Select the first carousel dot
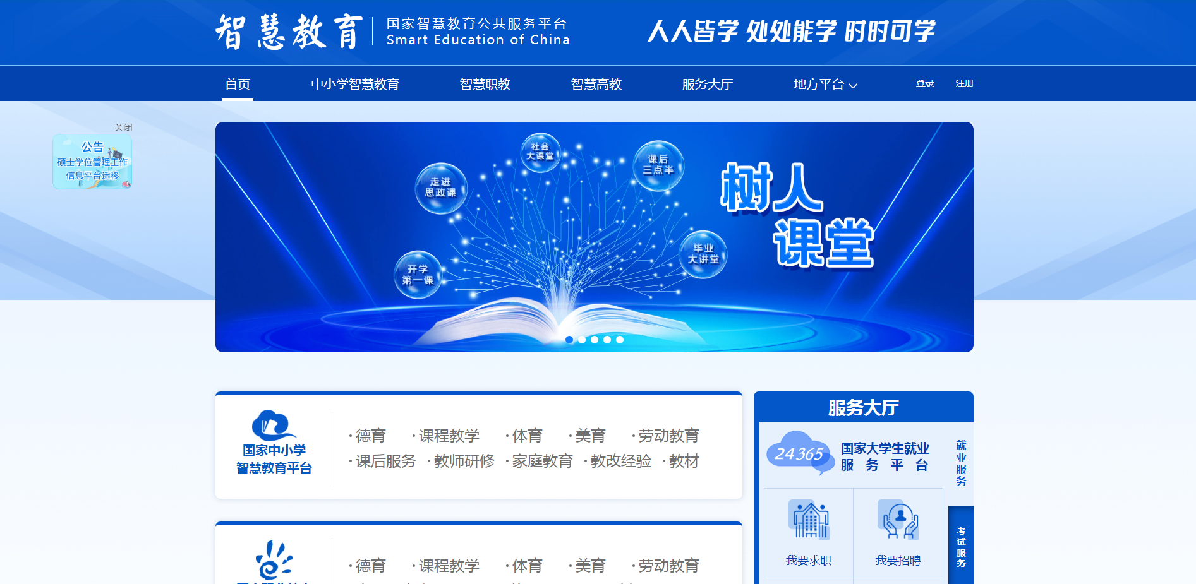This screenshot has width=1196, height=584. 569,340
